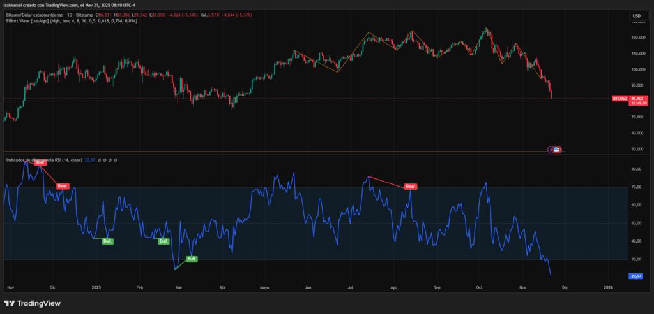Click the Mayo label on the time axis

[265, 287]
